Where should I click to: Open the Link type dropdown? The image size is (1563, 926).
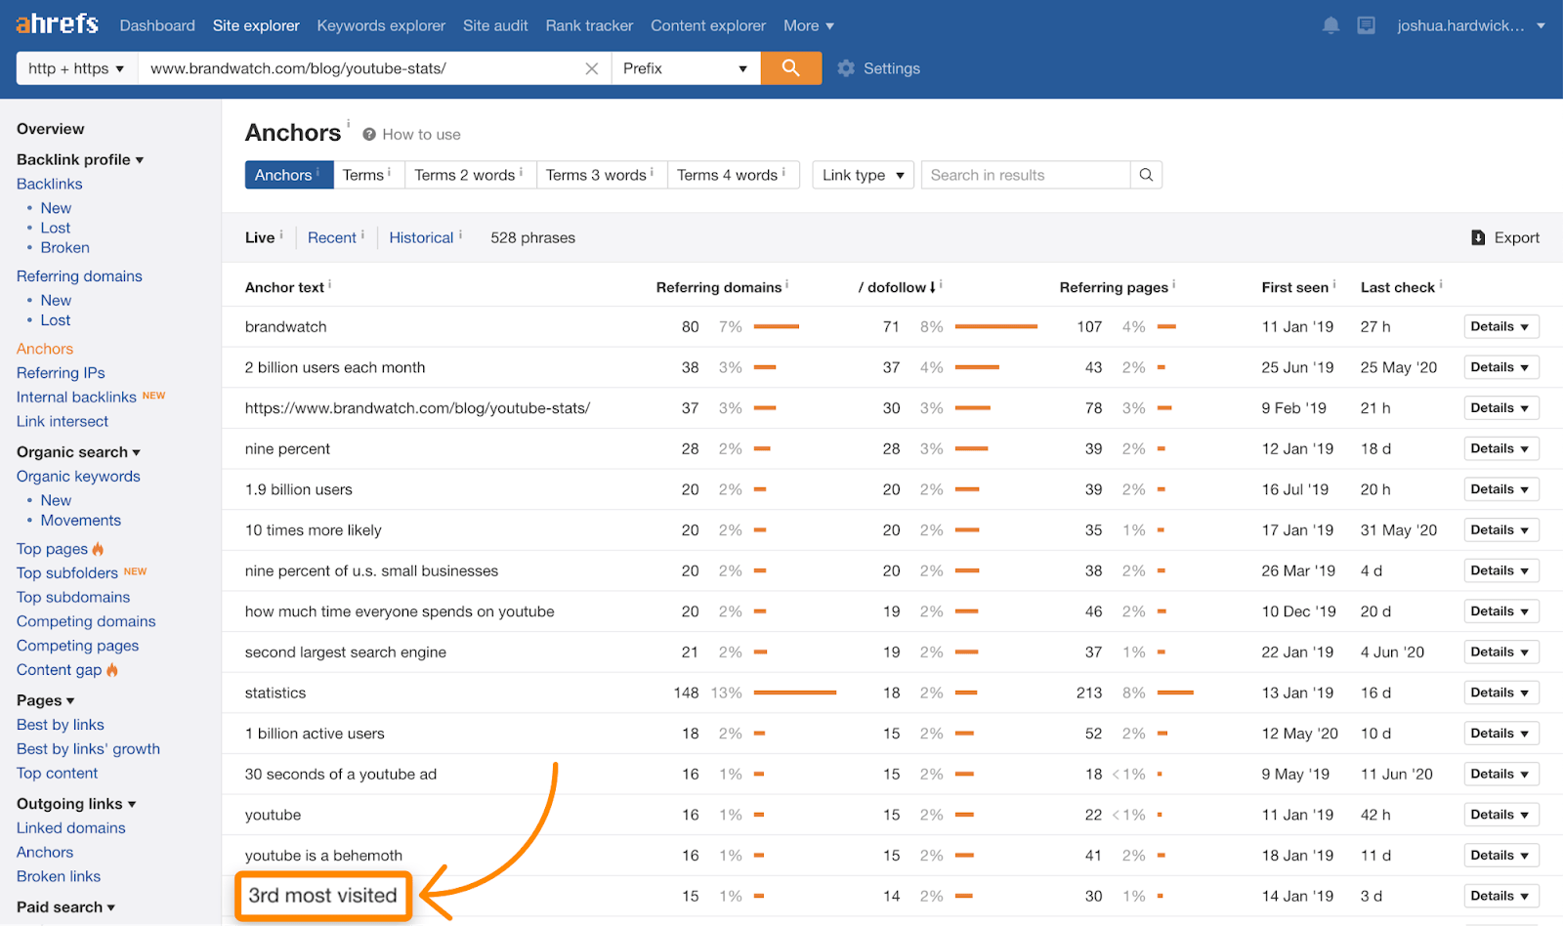pos(863,175)
